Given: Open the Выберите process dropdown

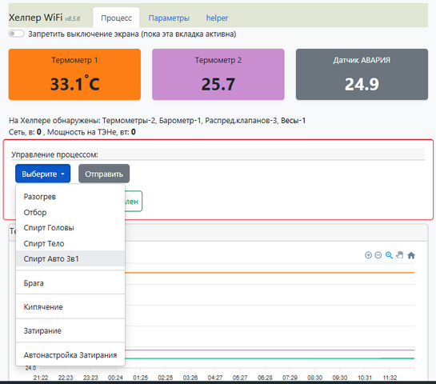Looking at the screenshot, I should pos(43,174).
